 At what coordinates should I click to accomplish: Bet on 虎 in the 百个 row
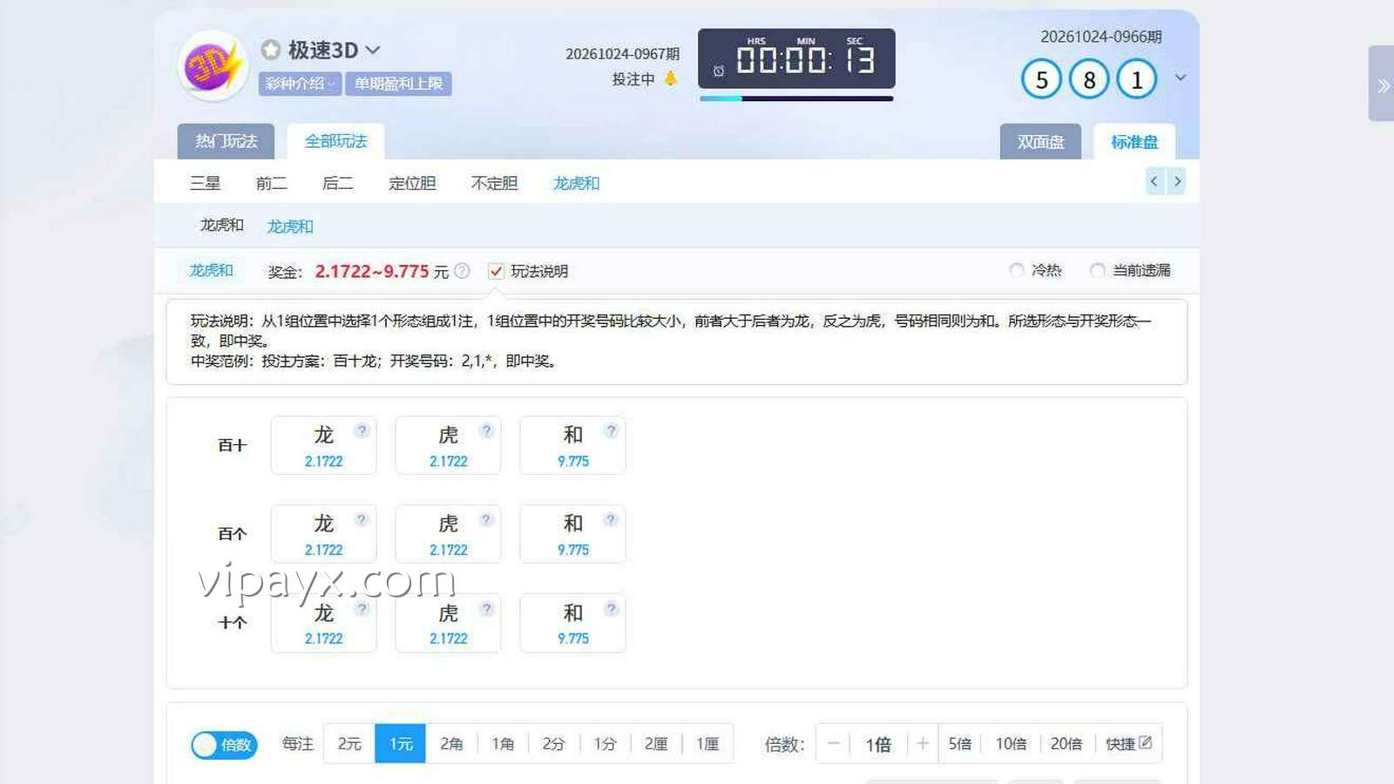448,534
